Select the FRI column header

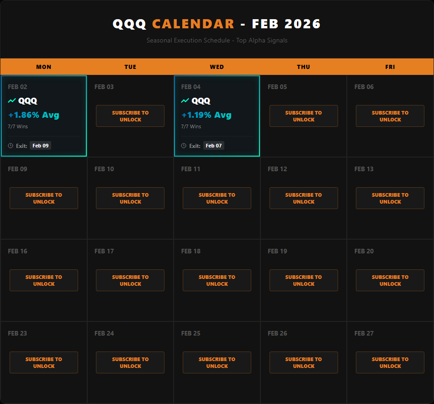[x=390, y=67]
